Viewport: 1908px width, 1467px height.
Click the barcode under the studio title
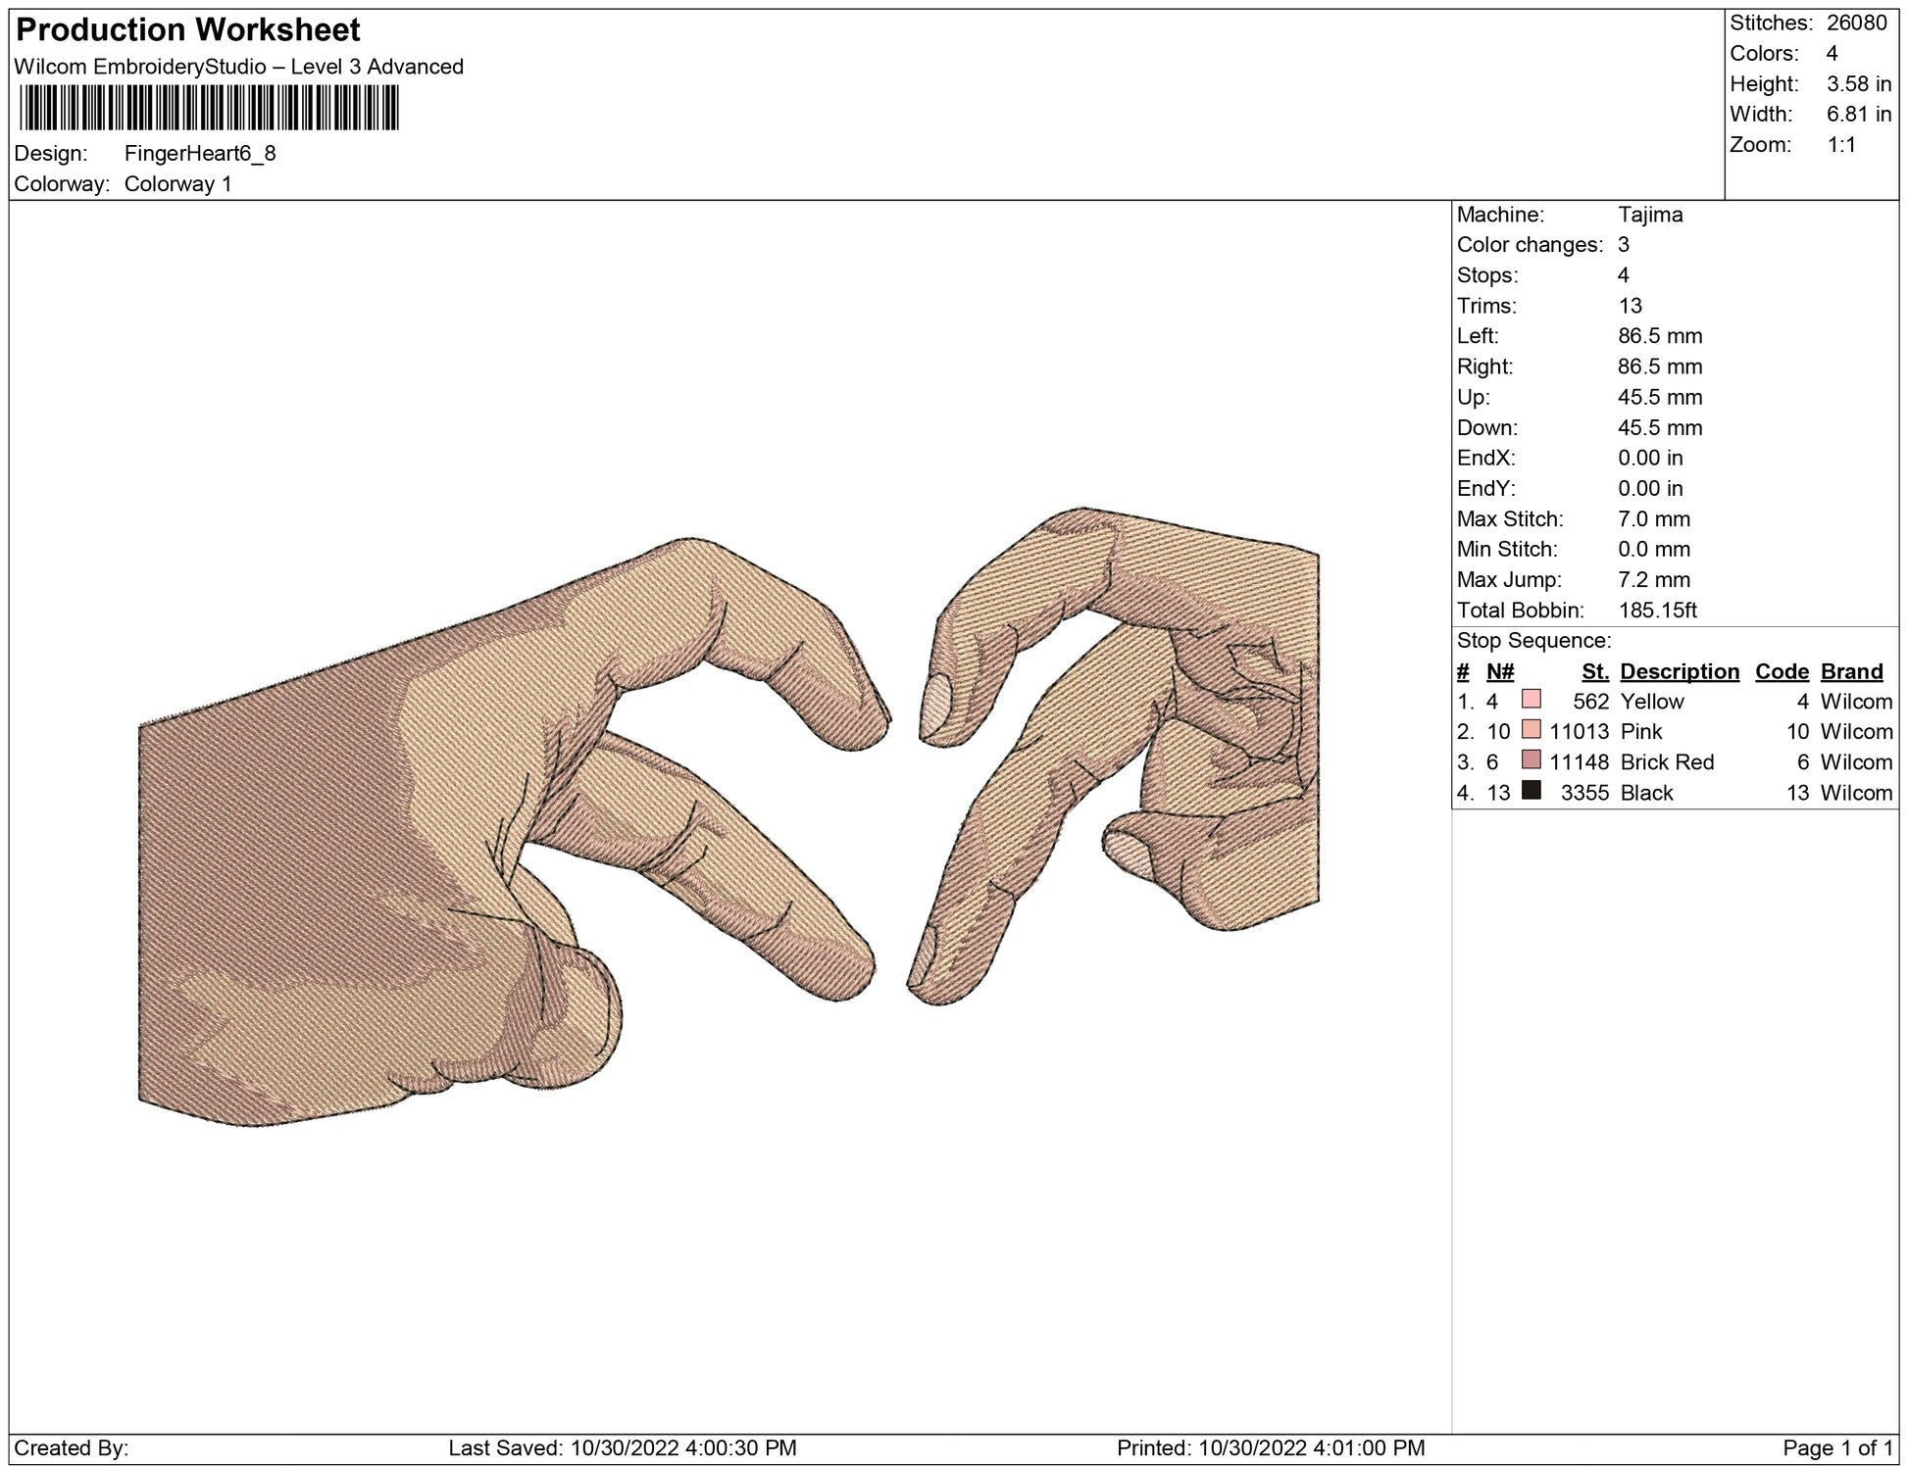208,108
